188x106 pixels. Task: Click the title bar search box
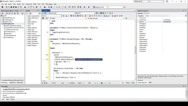click(x=157, y=1)
